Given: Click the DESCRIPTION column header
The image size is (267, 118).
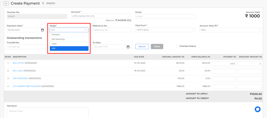Looking at the screenshot, I should pyautogui.click(x=20, y=57).
